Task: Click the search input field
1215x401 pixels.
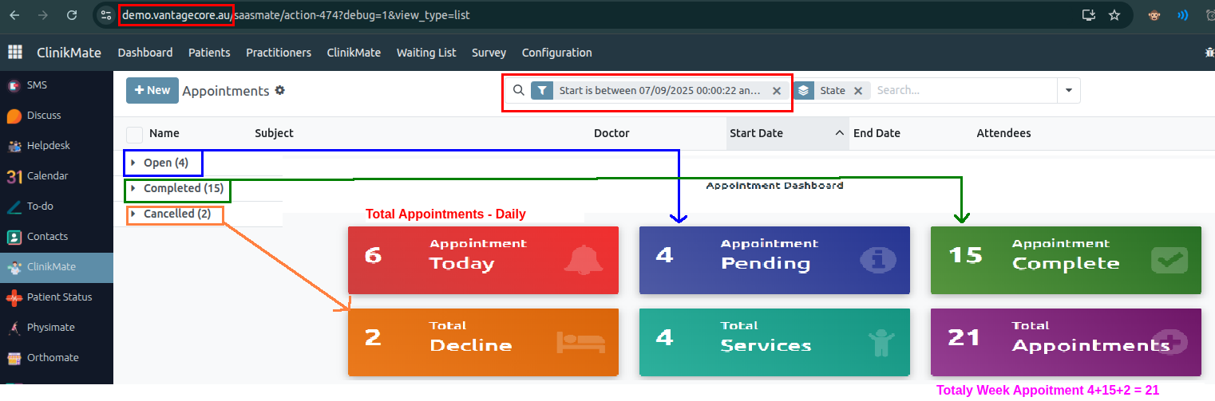Action: click(962, 91)
